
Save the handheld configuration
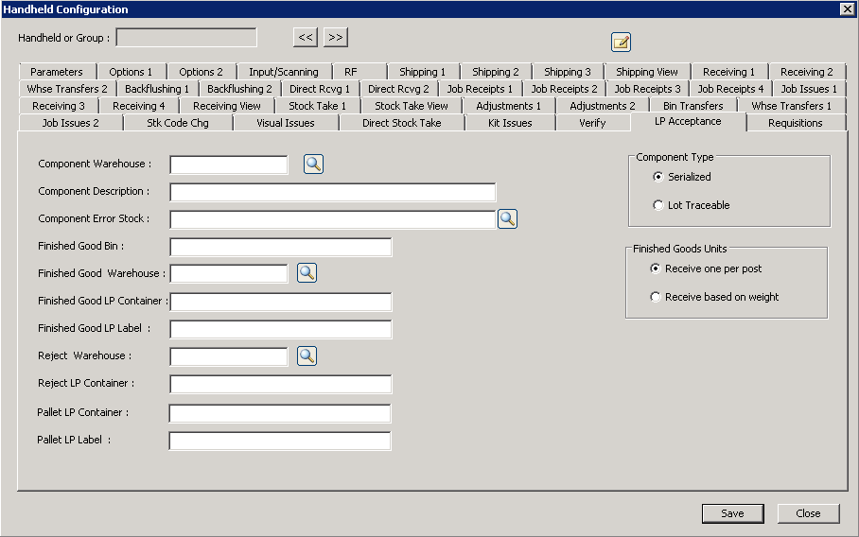(732, 513)
